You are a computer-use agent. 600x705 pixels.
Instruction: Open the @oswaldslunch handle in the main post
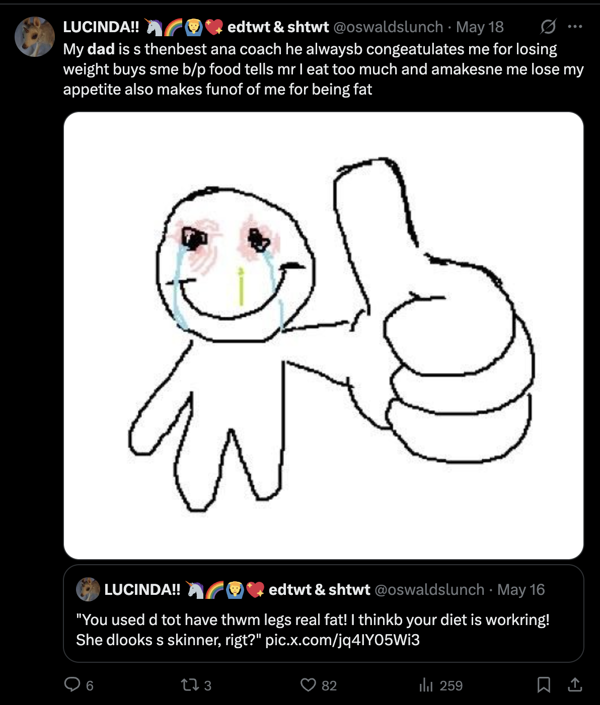tap(388, 27)
